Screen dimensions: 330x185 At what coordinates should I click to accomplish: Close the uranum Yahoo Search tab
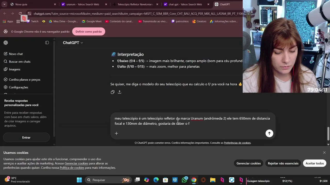click(x=106, y=4)
